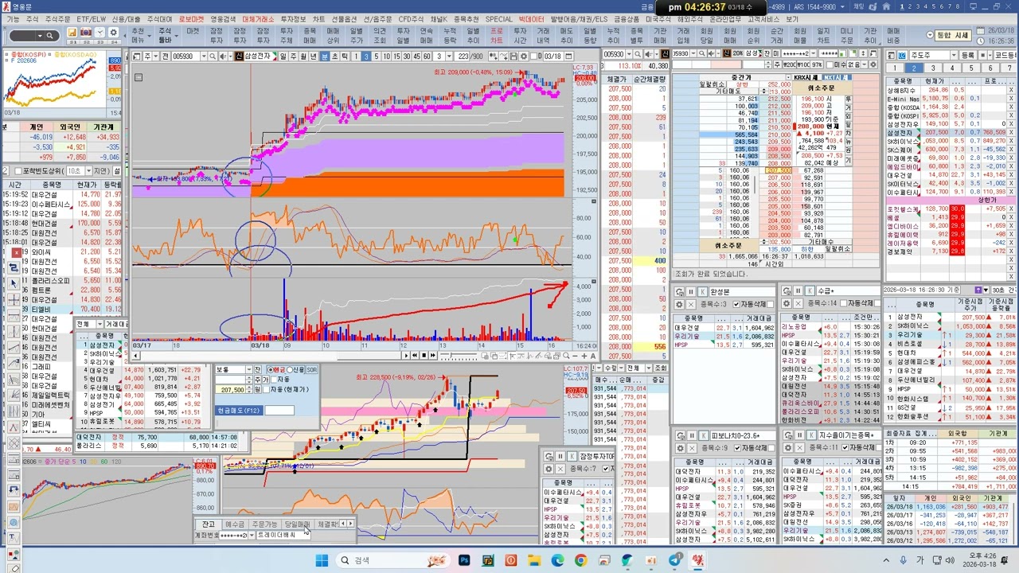Toggle the 포착빈도상위 checkbox
This screenshot has height=573, width=1019.
click(x=18, y=171)
